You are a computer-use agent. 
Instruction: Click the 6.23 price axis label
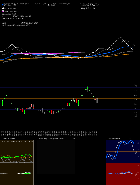[136, 95]
